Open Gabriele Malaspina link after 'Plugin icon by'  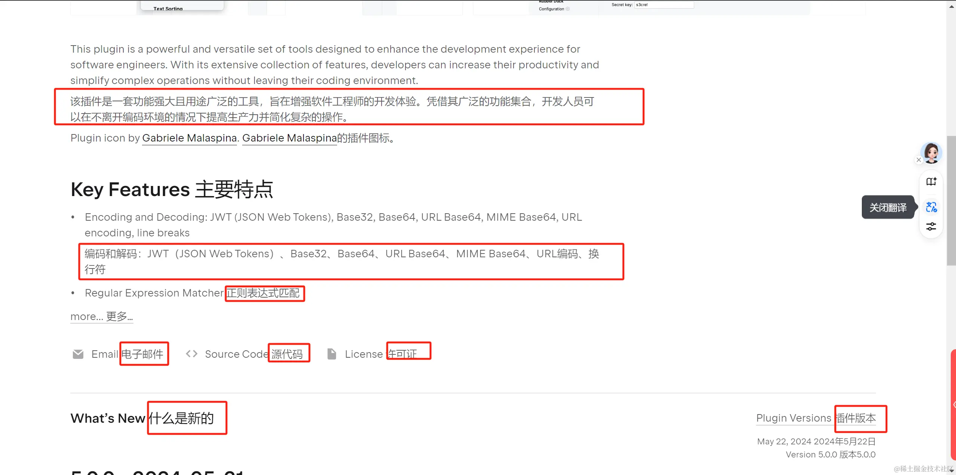pos(189,138)
